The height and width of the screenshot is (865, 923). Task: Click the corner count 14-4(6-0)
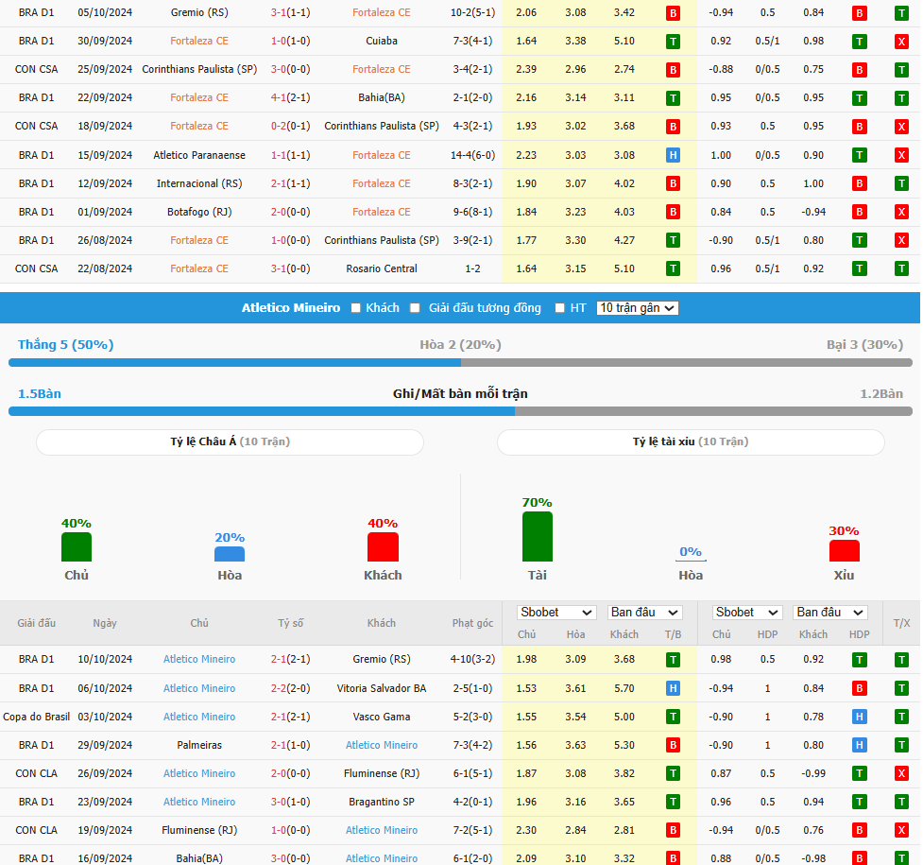472,155
